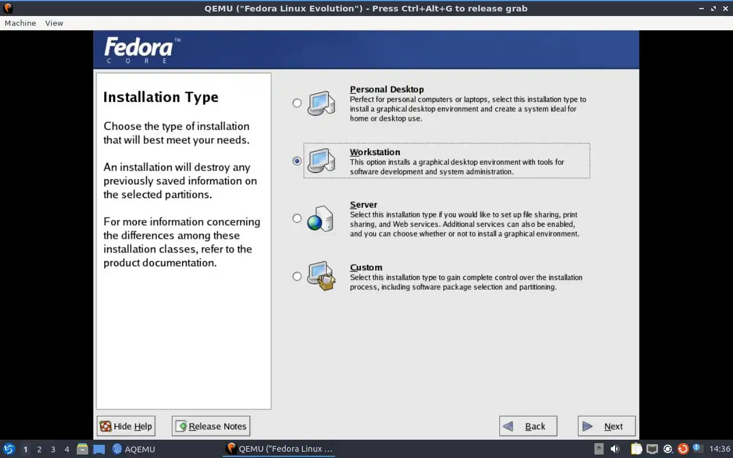This screenshot has width=733, height=458.
Task: Click the Workstation heading label
Action: [375, 152]
